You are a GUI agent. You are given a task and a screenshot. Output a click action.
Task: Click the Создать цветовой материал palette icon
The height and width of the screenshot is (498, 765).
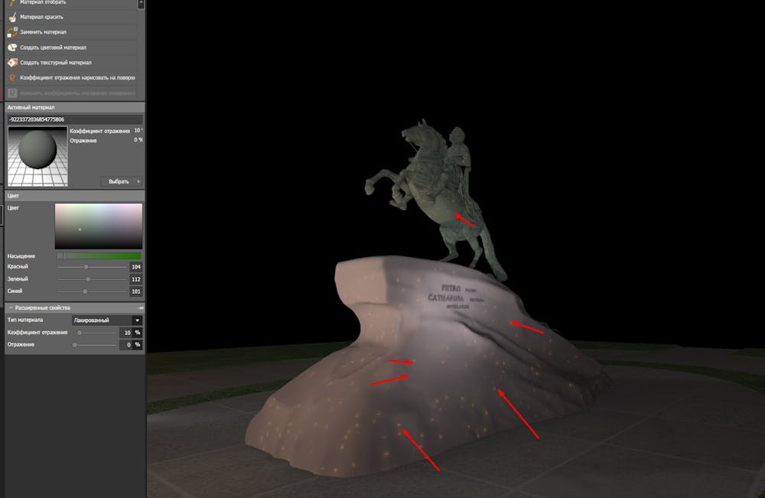pos(12,47)
